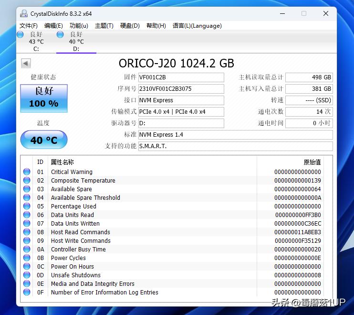
Task: Open the 功能(u) menu
Action: (79, 26)
